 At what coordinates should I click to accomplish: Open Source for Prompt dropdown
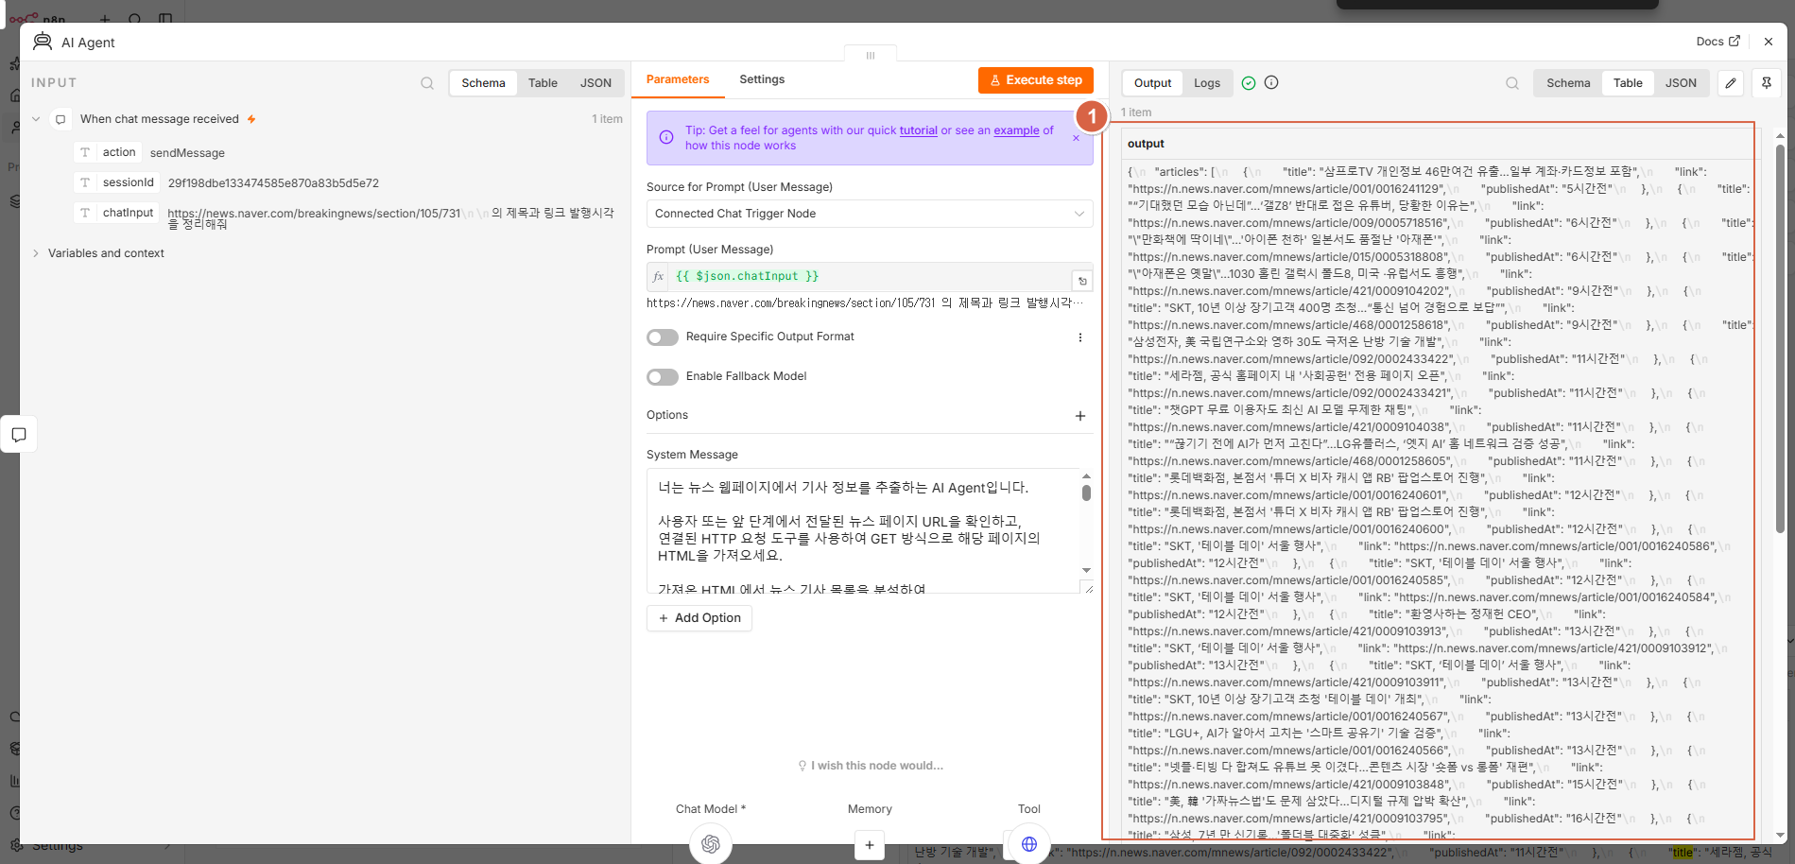pyautogui.click(x=870, y=214)
